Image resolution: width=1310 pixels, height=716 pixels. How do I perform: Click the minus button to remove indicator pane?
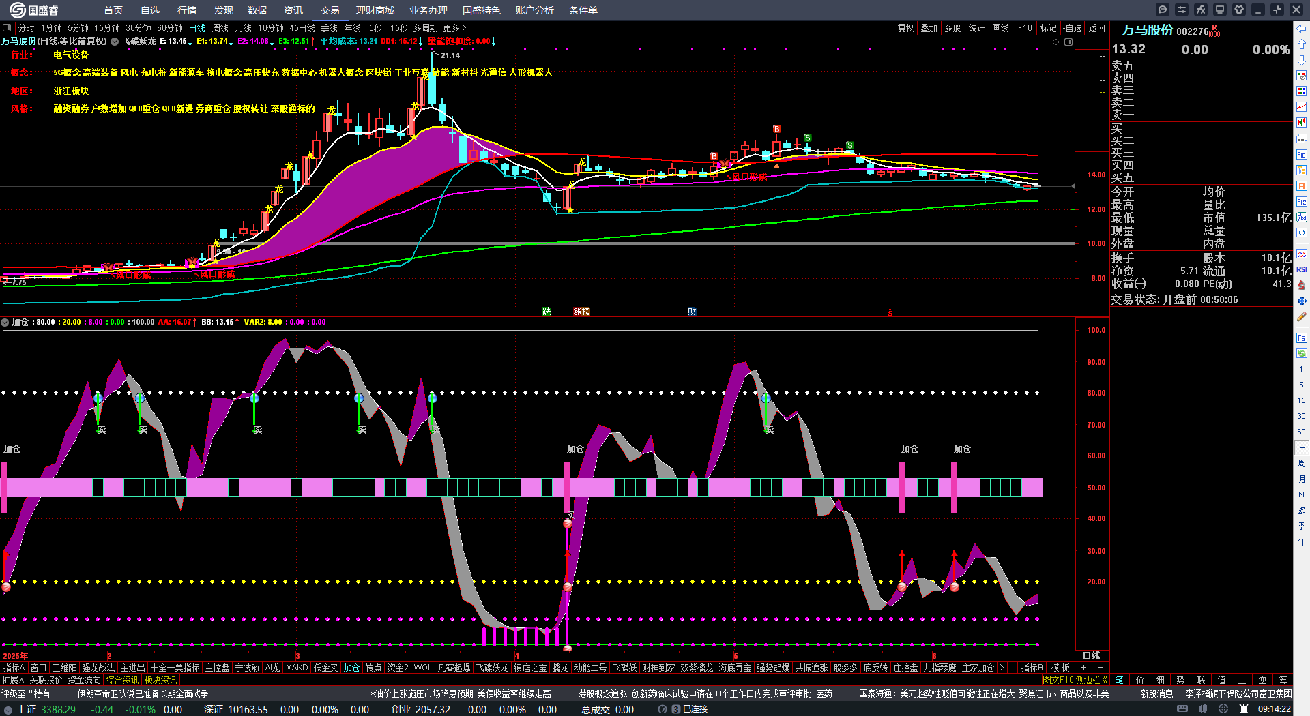[x=1100, y=668]
